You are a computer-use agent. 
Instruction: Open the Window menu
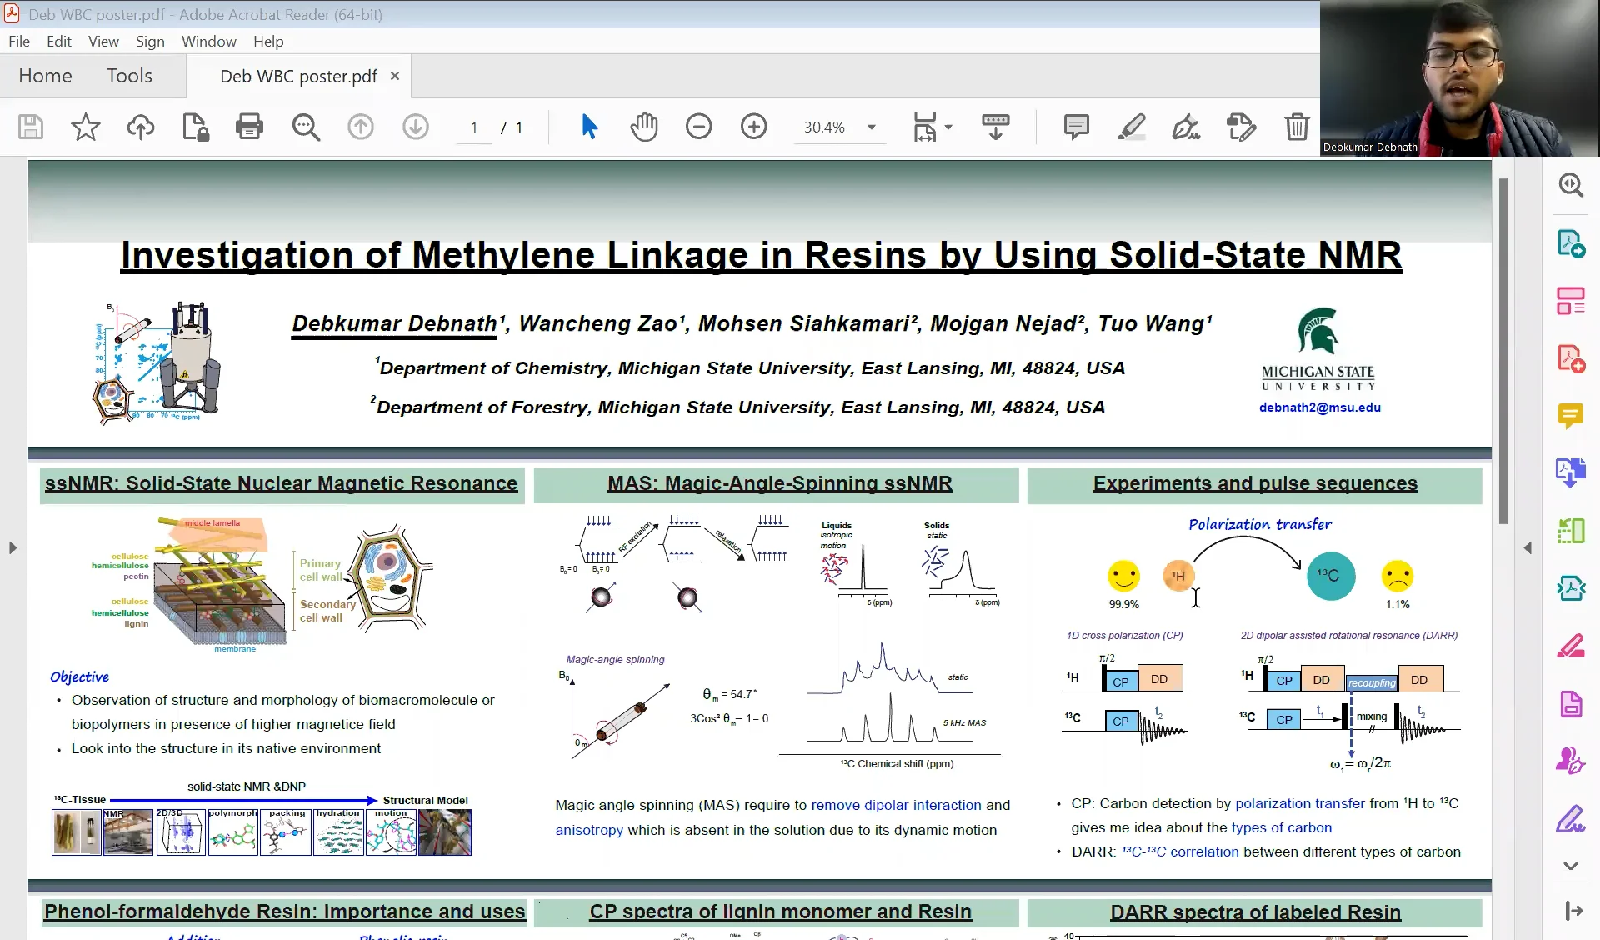[209, 42]
